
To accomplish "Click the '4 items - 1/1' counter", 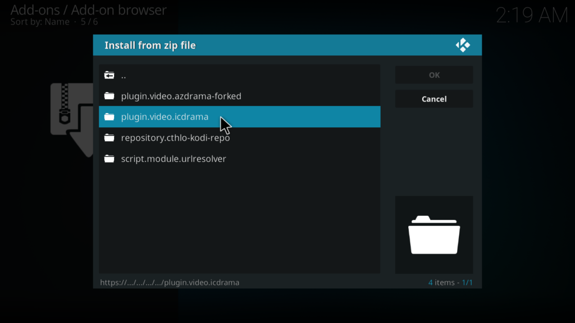I will point(450,283).
